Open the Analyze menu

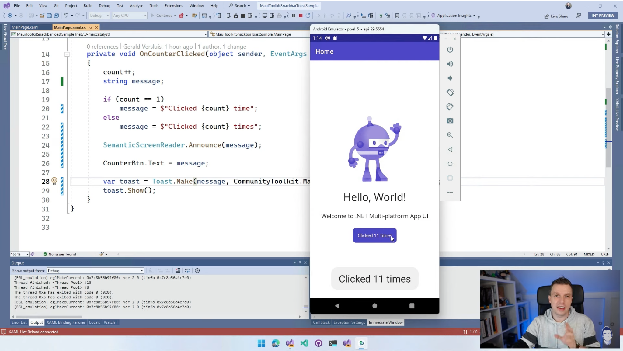pyautogui.click(x=136, y=6)
